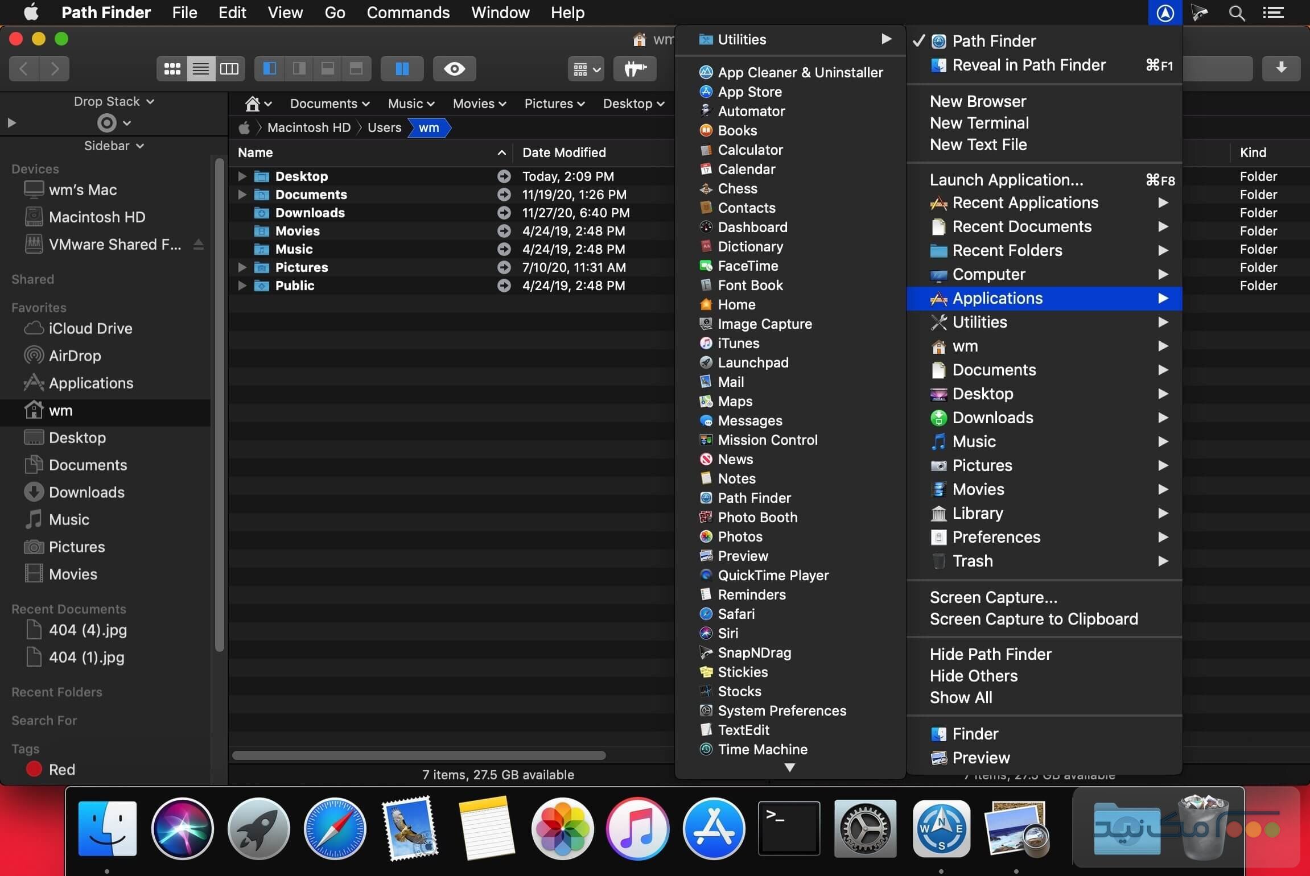The height and width of the screenshot is (876, 1310).
Task: Toggle dual pane browser button
Action: click(402, 69)
